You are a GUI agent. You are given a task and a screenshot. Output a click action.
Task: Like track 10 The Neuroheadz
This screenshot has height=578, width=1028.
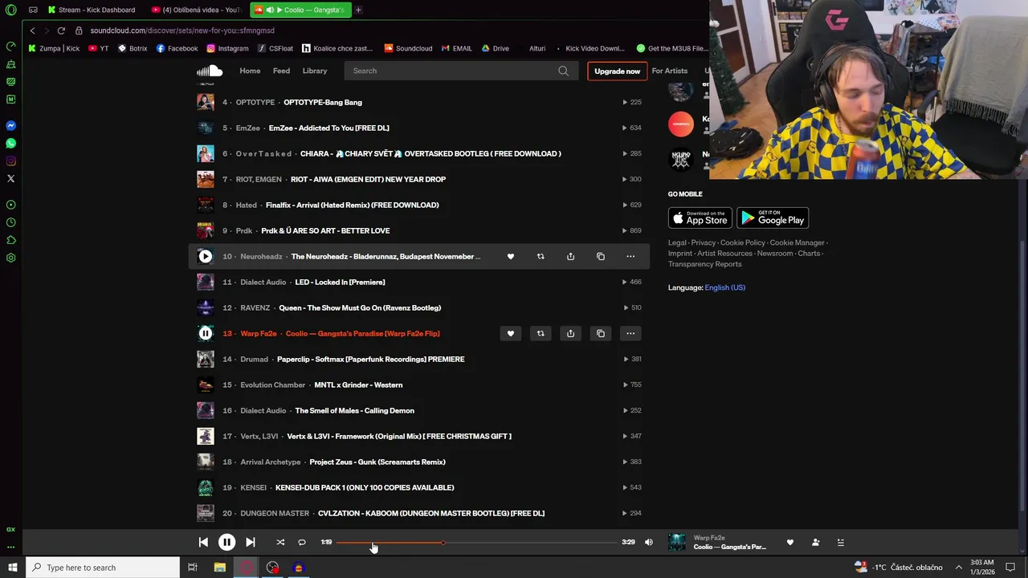511,257
